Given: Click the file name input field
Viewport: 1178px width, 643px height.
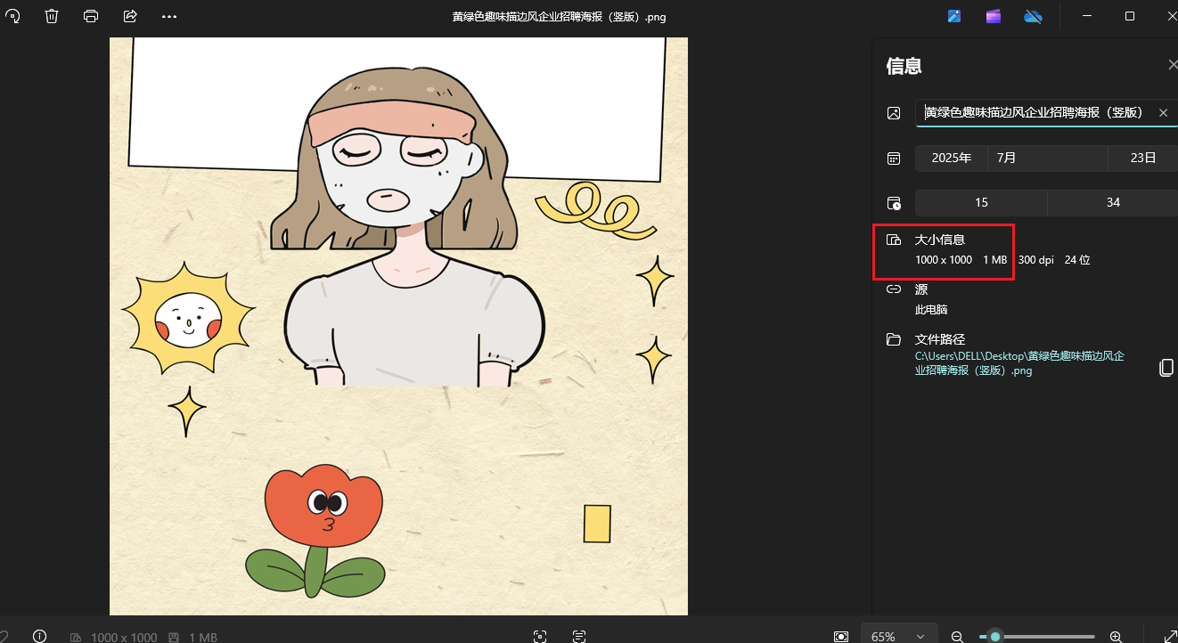Looking at the screenshot, I should click(x=1034, y=113).
